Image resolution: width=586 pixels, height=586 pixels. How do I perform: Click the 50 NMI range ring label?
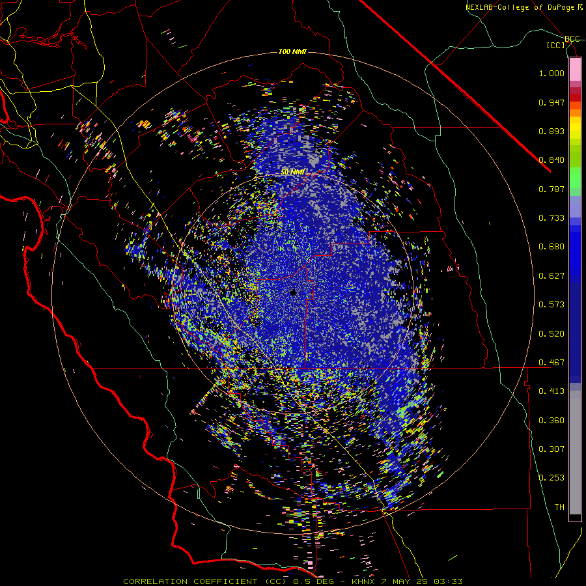292,173
